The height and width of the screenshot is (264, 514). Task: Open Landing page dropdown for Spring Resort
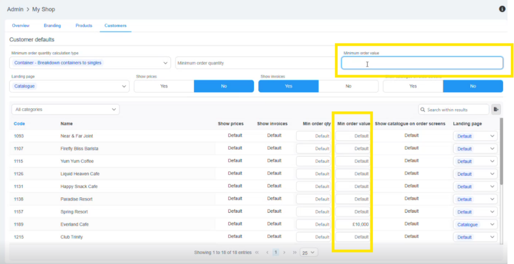tap(475, 212)
